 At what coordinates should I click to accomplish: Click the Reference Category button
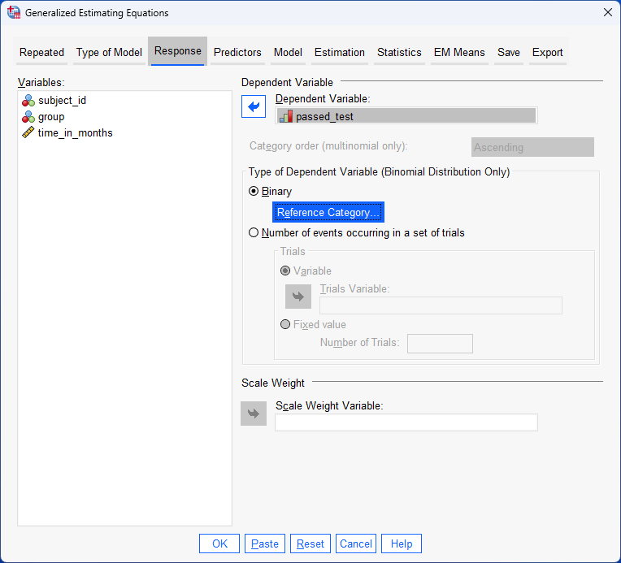[328, 212]
